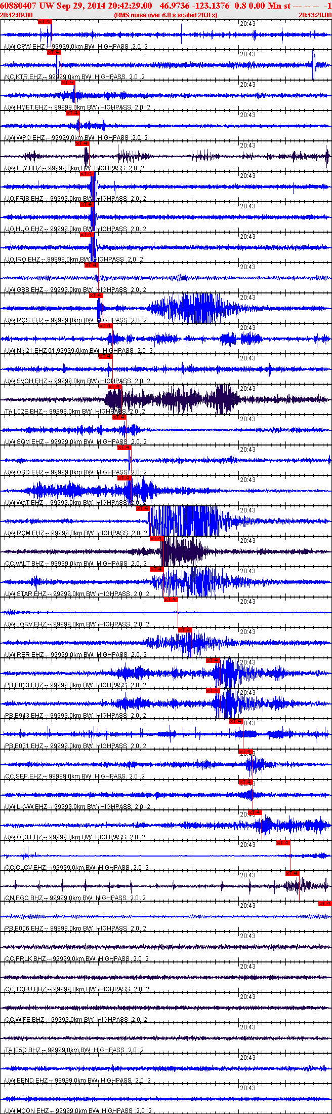This screenshot has height=1114, width=332.
Task: Select the pick flag on PB B006 trace
Action: 324,904
